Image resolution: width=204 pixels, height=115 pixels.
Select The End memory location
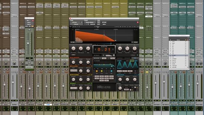(x=178, y=65)
